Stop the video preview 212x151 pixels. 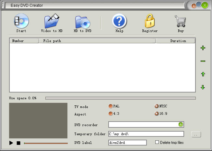[x=18, y=143]
